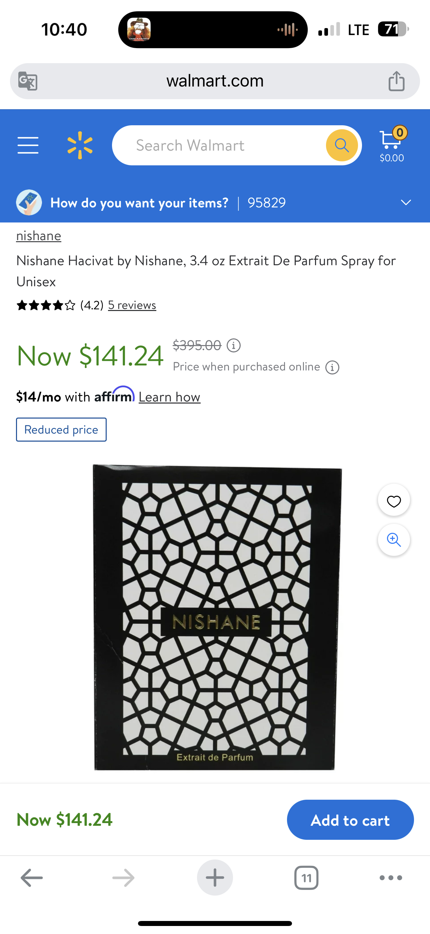Screen dimensions: 430x934
Task: Open the 5 reviews link
Action: tap(132, 305)
